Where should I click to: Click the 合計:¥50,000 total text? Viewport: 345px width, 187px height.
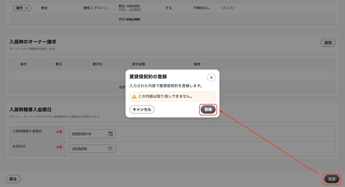click(129, 20)
